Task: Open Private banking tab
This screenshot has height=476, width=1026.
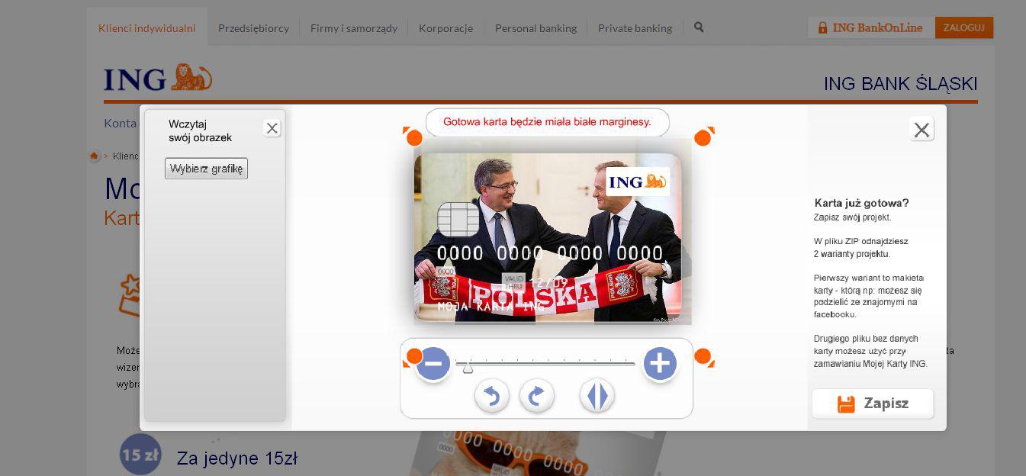Action: 635,28
